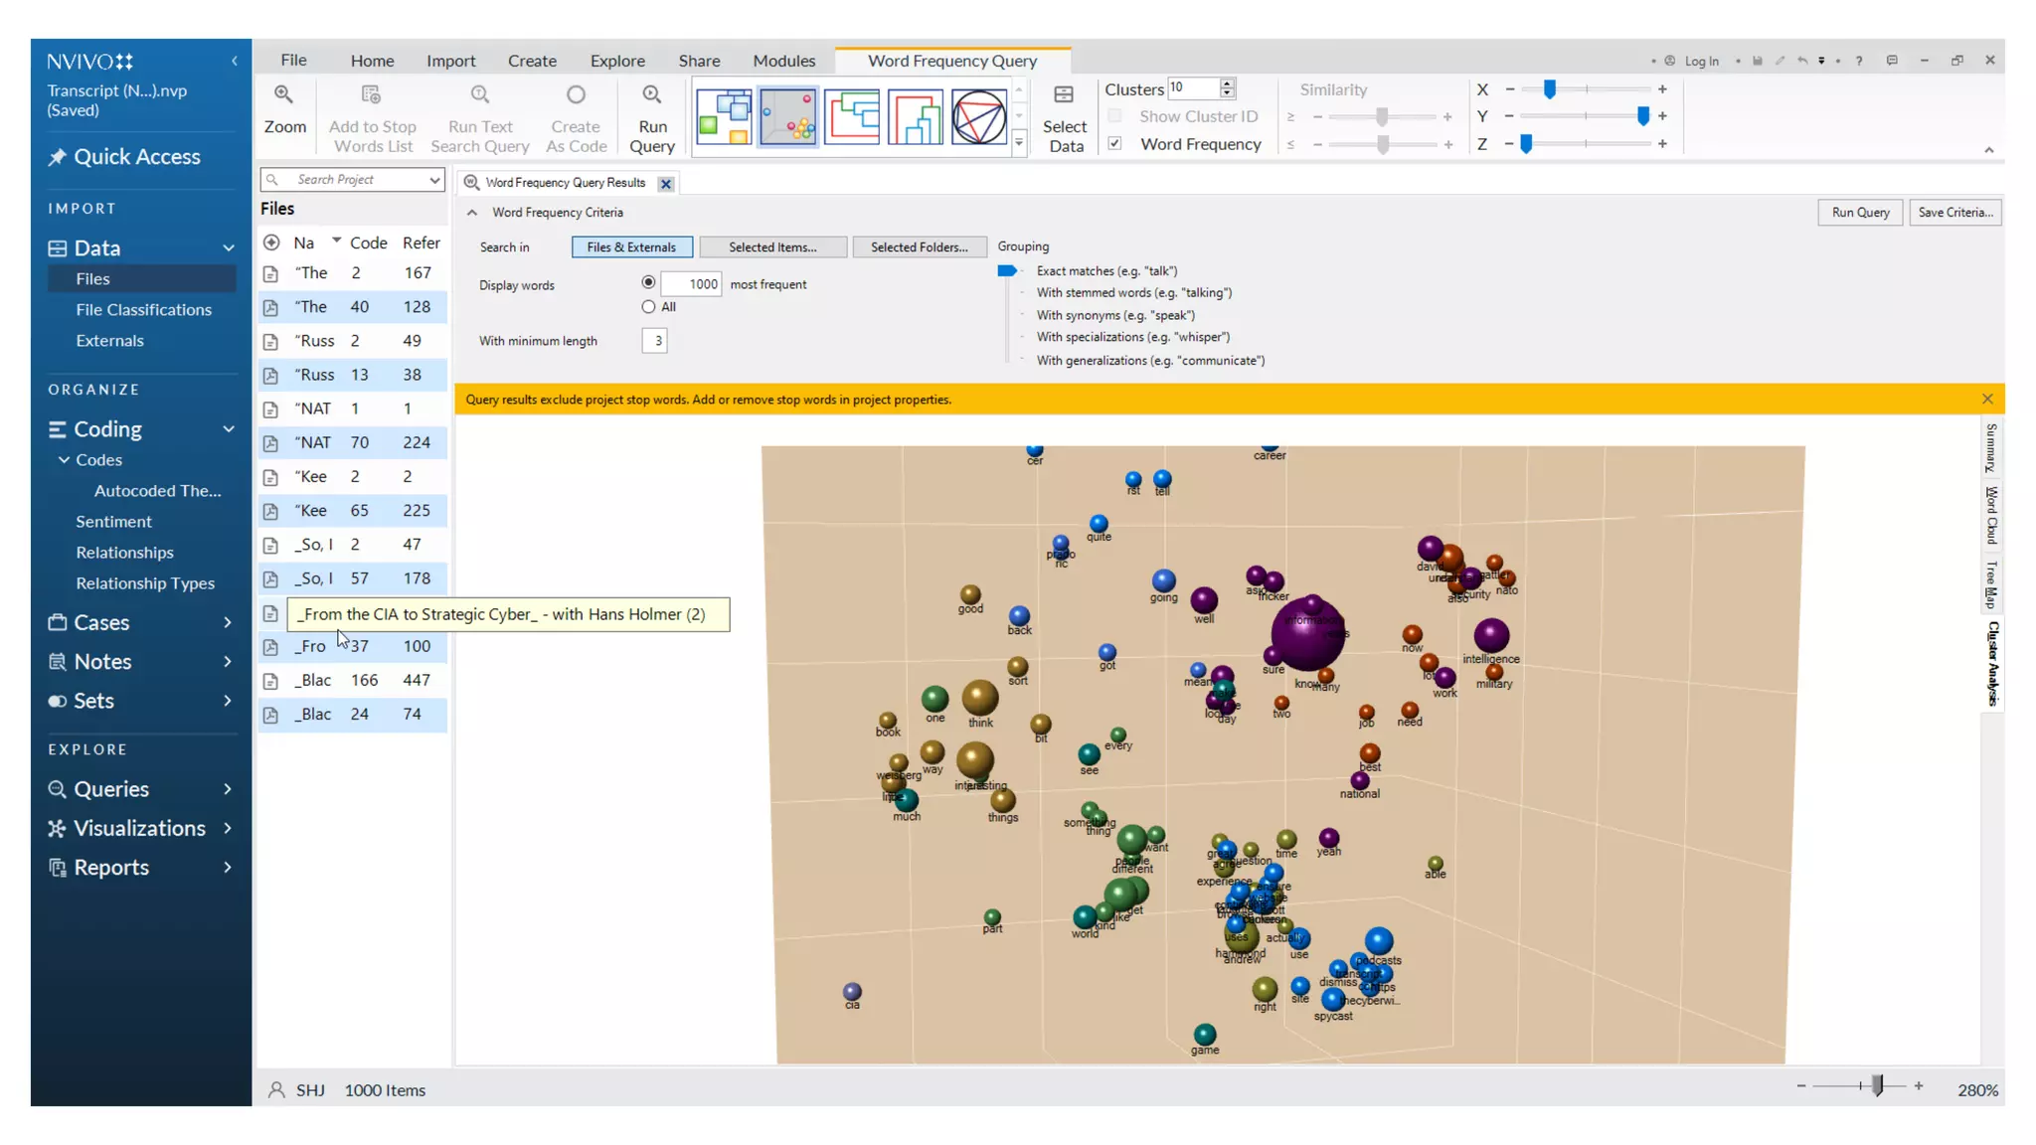Switch to the Word Cloud side tab
The width and height of the screenshot is (2036, 1145).
(1991, 515)
